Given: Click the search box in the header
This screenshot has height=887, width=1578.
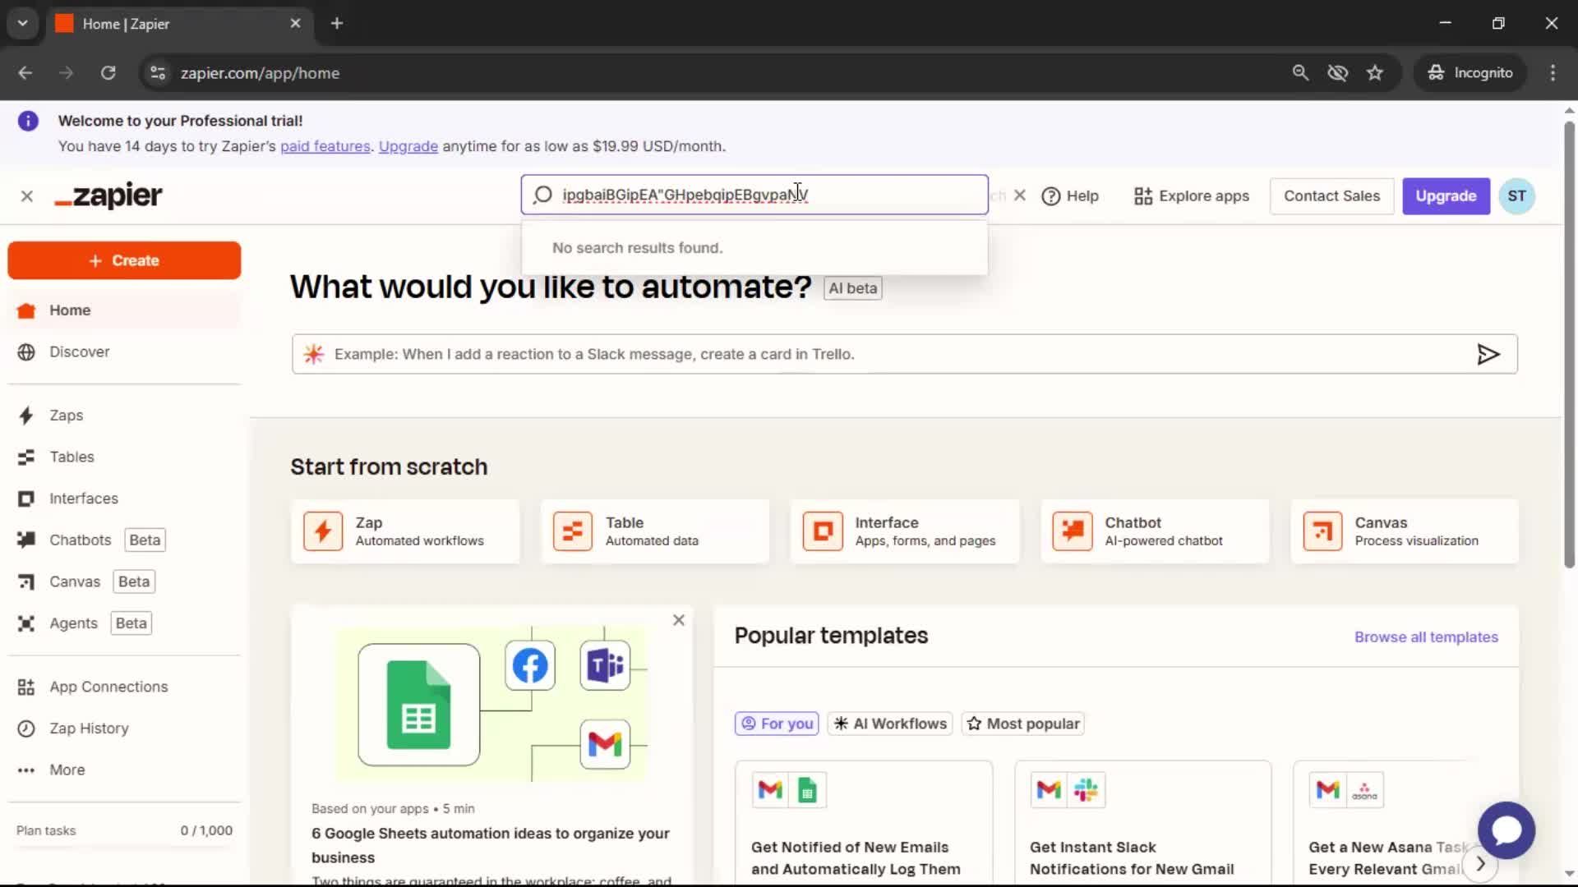Looking at the screenshot, I should [x=754, y=195].
